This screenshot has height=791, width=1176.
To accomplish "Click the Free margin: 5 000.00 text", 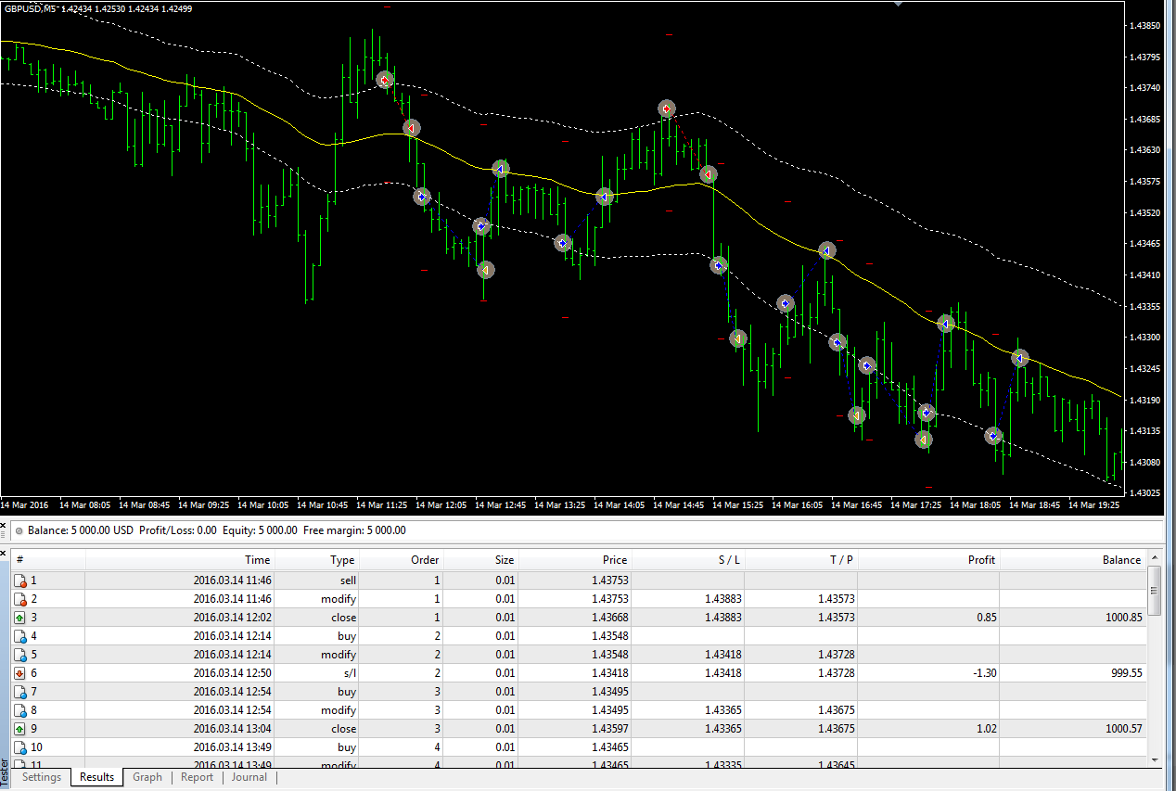I will point(355,530).
